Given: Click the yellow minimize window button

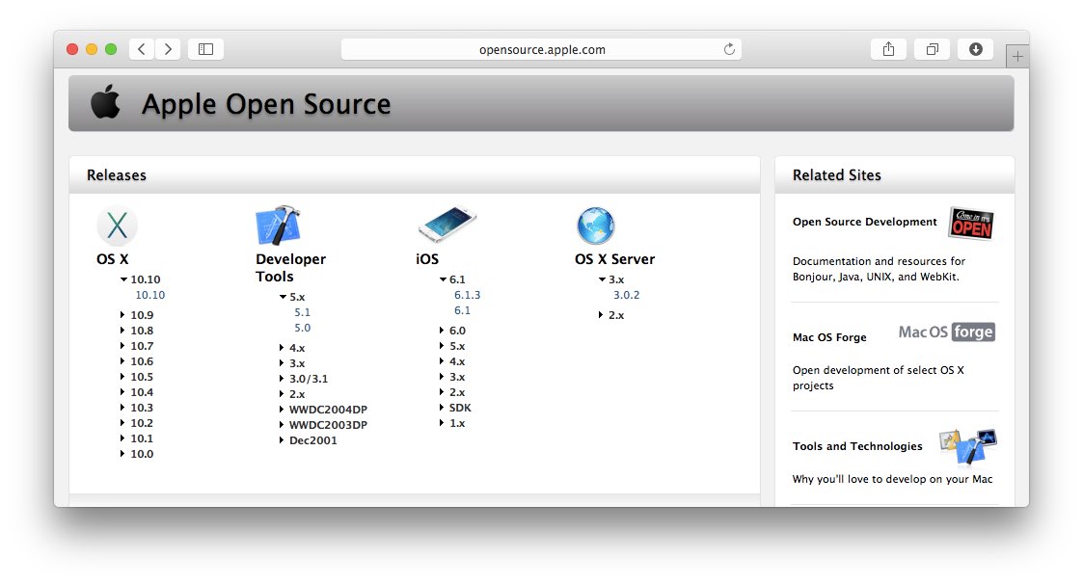Looking at the screenshot, I should pos(92,49).
